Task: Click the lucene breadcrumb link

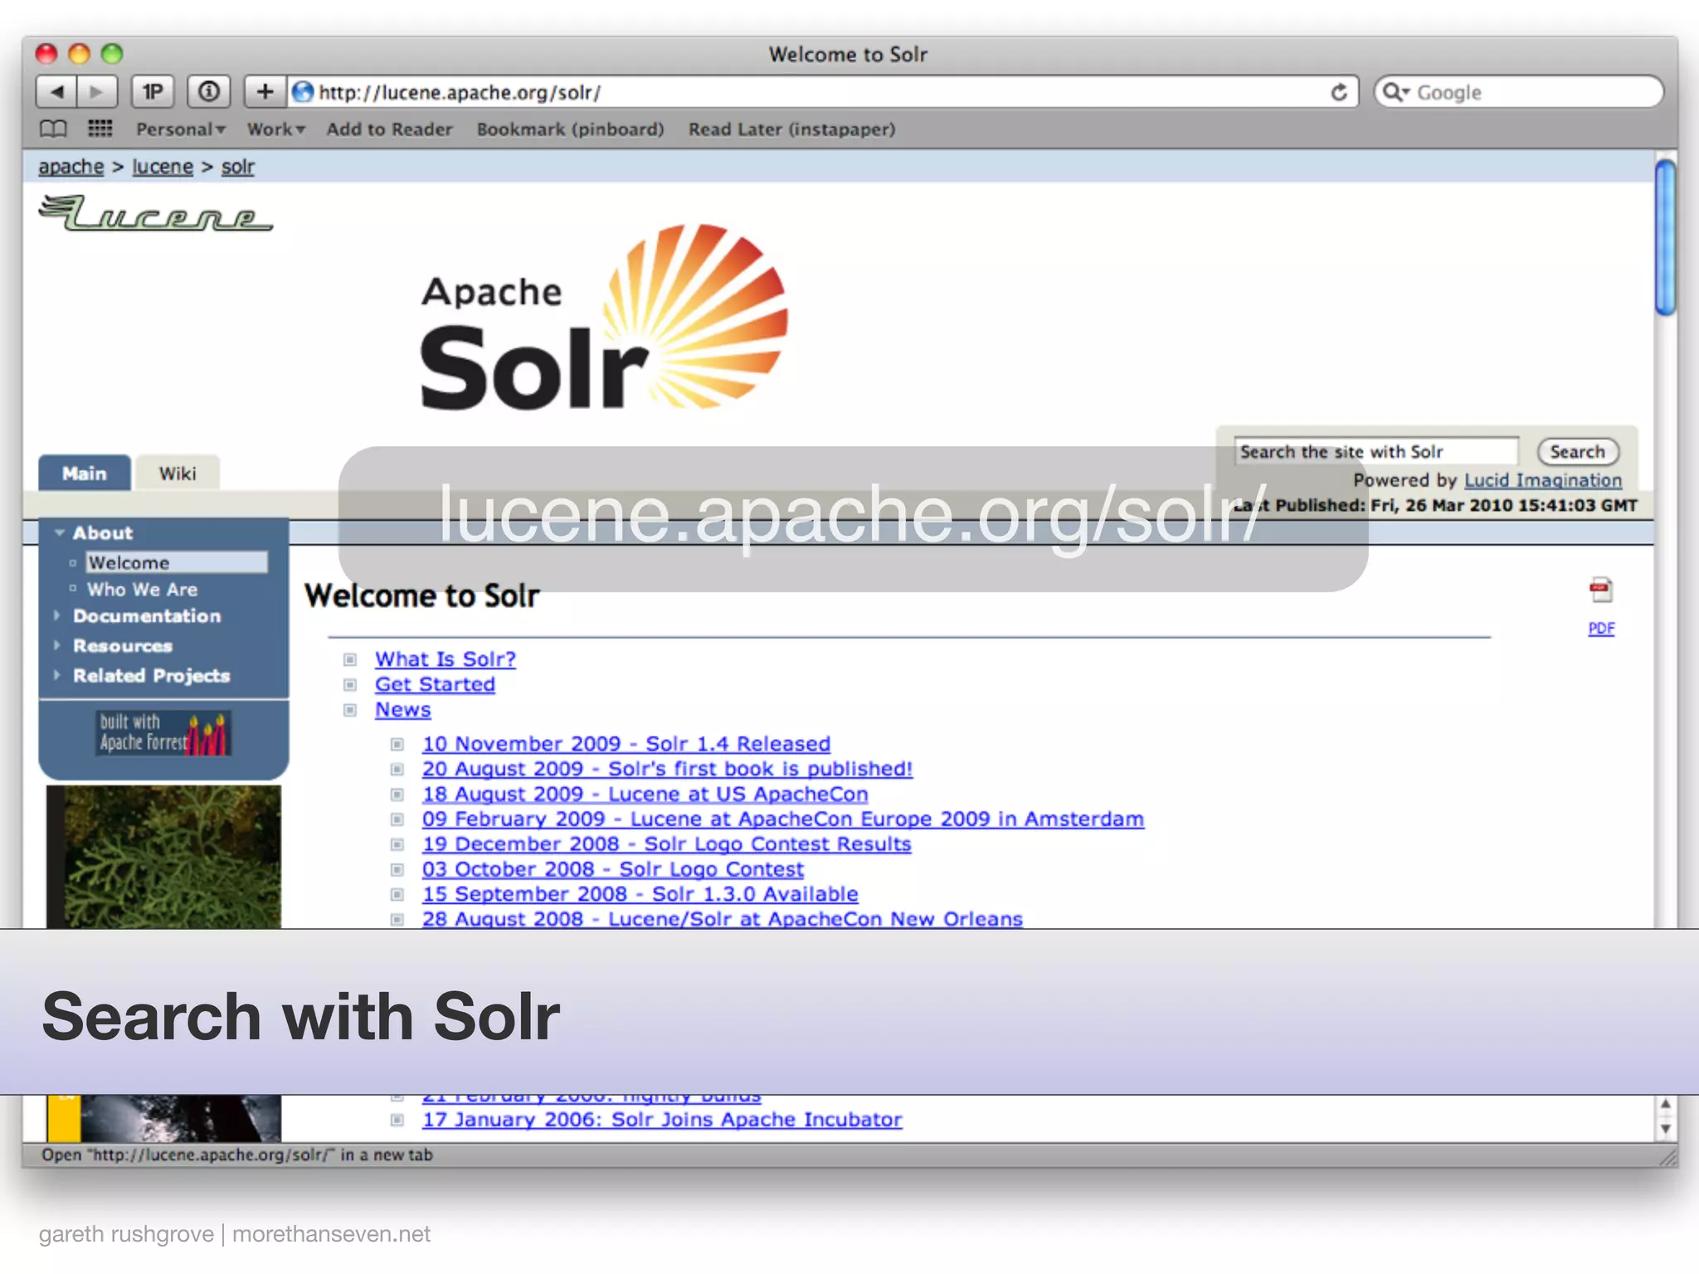Action: click(163, 167)
